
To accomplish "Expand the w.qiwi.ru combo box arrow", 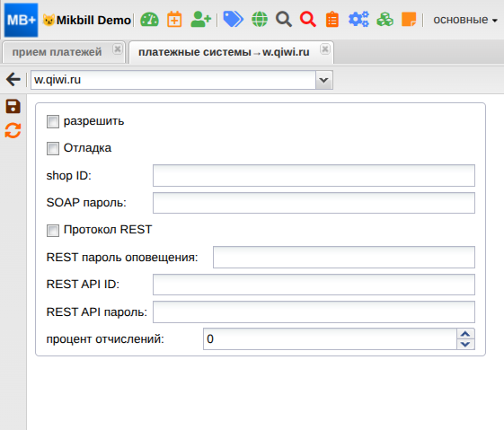I will pos(324,80).
